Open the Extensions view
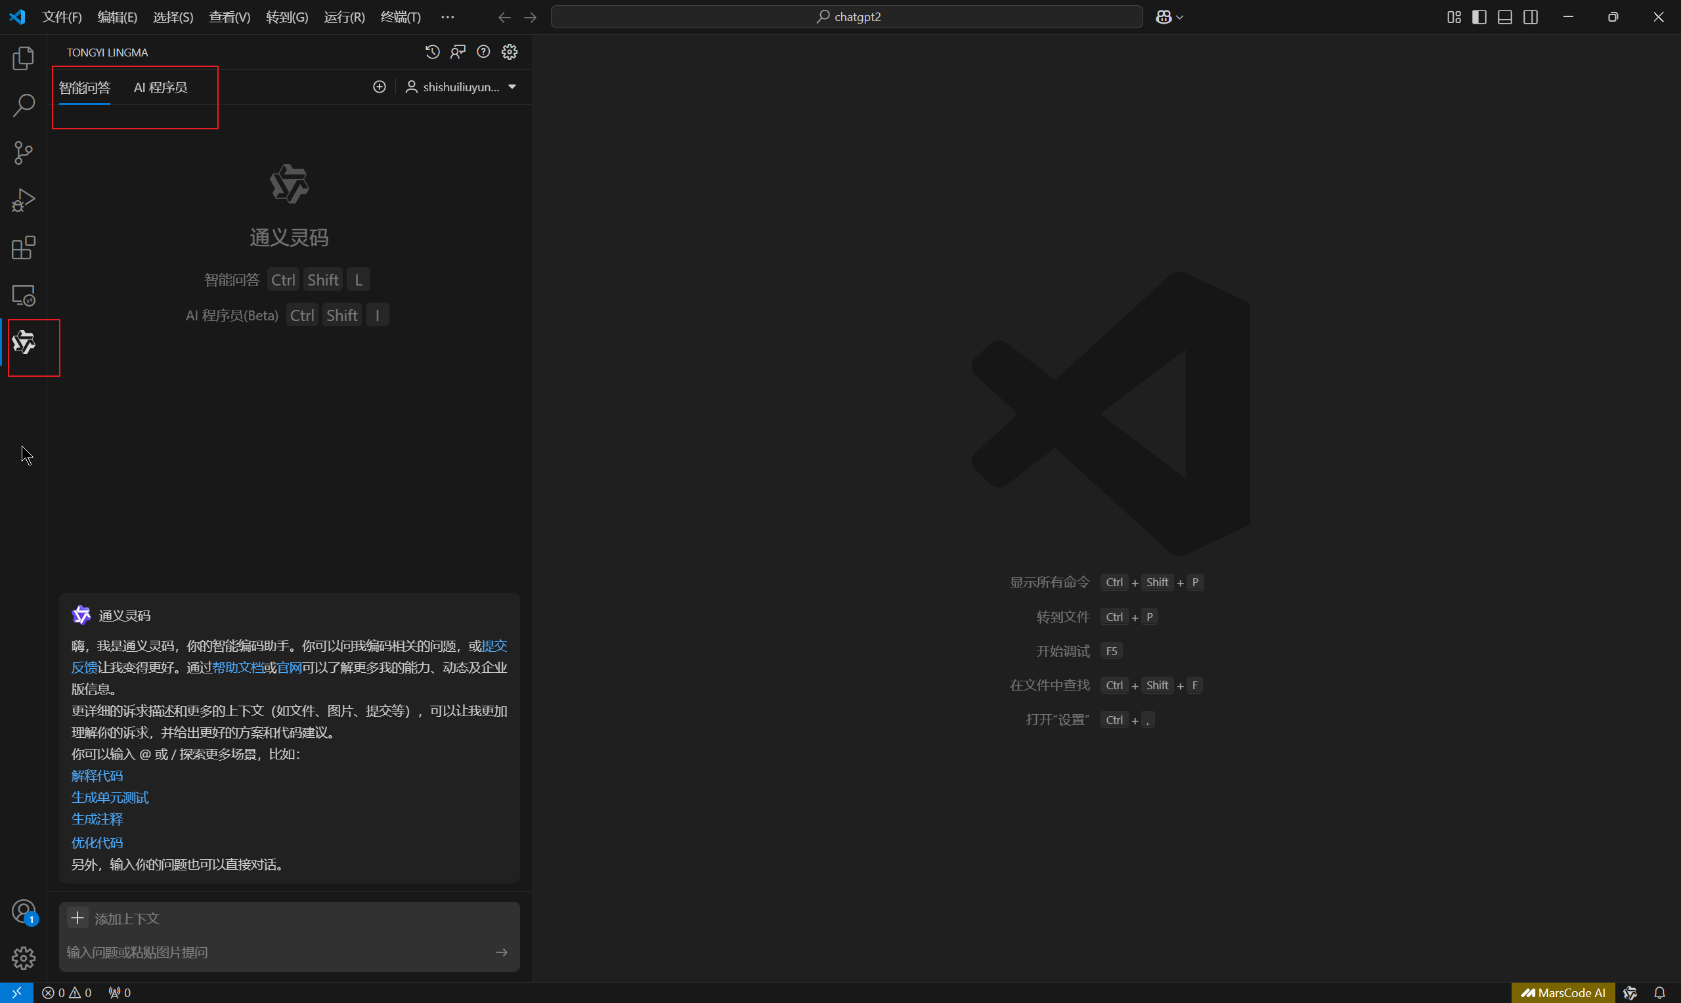 (x=23, y=248)
